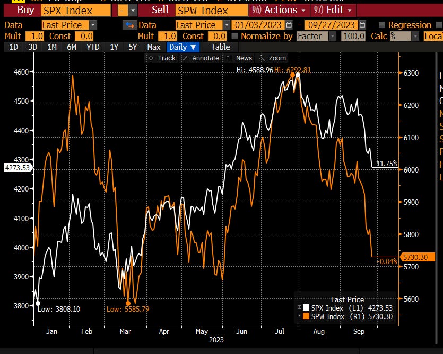
Task: Open the Sell data Last Price dropdown
Action: pyautogui.click(x=227, y=25)
